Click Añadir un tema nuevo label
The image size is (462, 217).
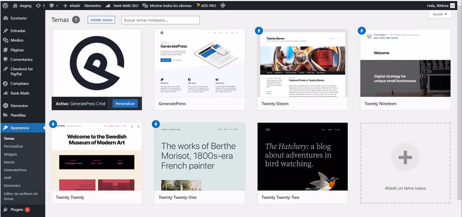[405, 188]
